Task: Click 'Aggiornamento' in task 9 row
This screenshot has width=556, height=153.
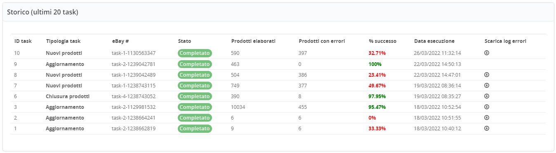Action: pyautogui.click(x=65, y=64)
